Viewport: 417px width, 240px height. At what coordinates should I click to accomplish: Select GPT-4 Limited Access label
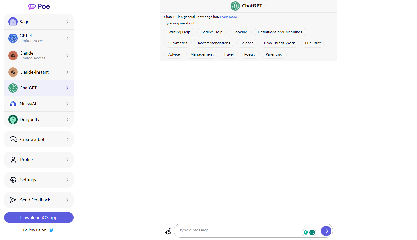pyautogui.click(x=32, y=38)
